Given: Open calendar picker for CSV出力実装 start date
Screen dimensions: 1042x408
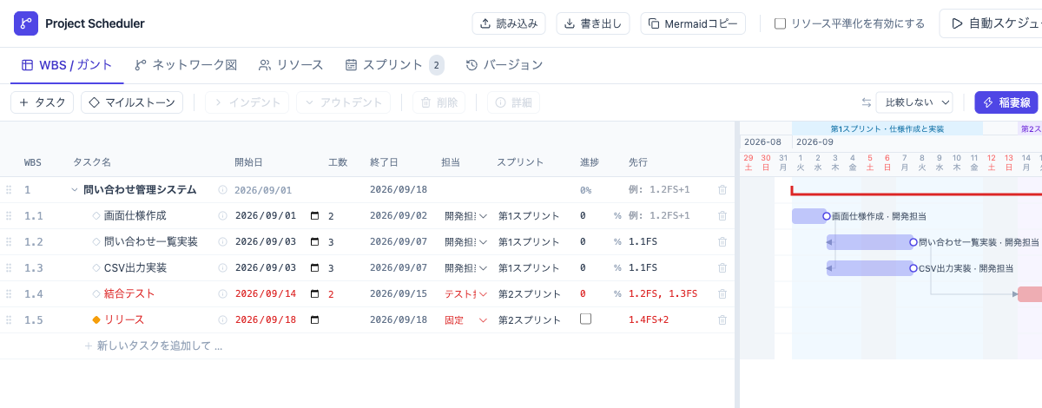Looking at the screenshot, I should (x=314, y=268).
